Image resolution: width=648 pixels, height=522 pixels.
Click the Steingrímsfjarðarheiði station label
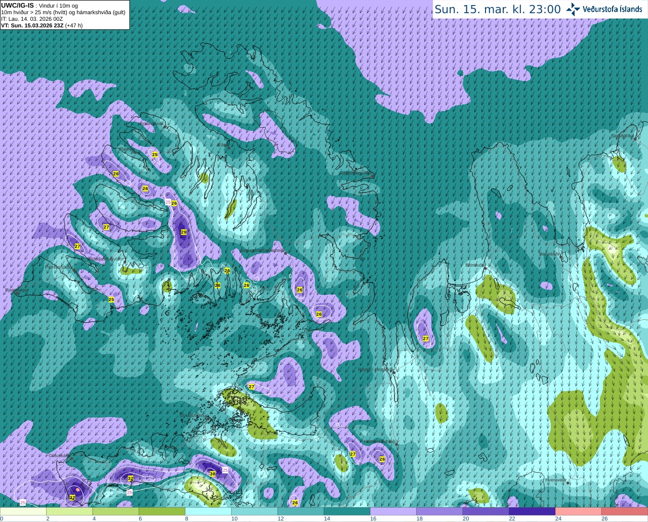(x=262, y=250)
